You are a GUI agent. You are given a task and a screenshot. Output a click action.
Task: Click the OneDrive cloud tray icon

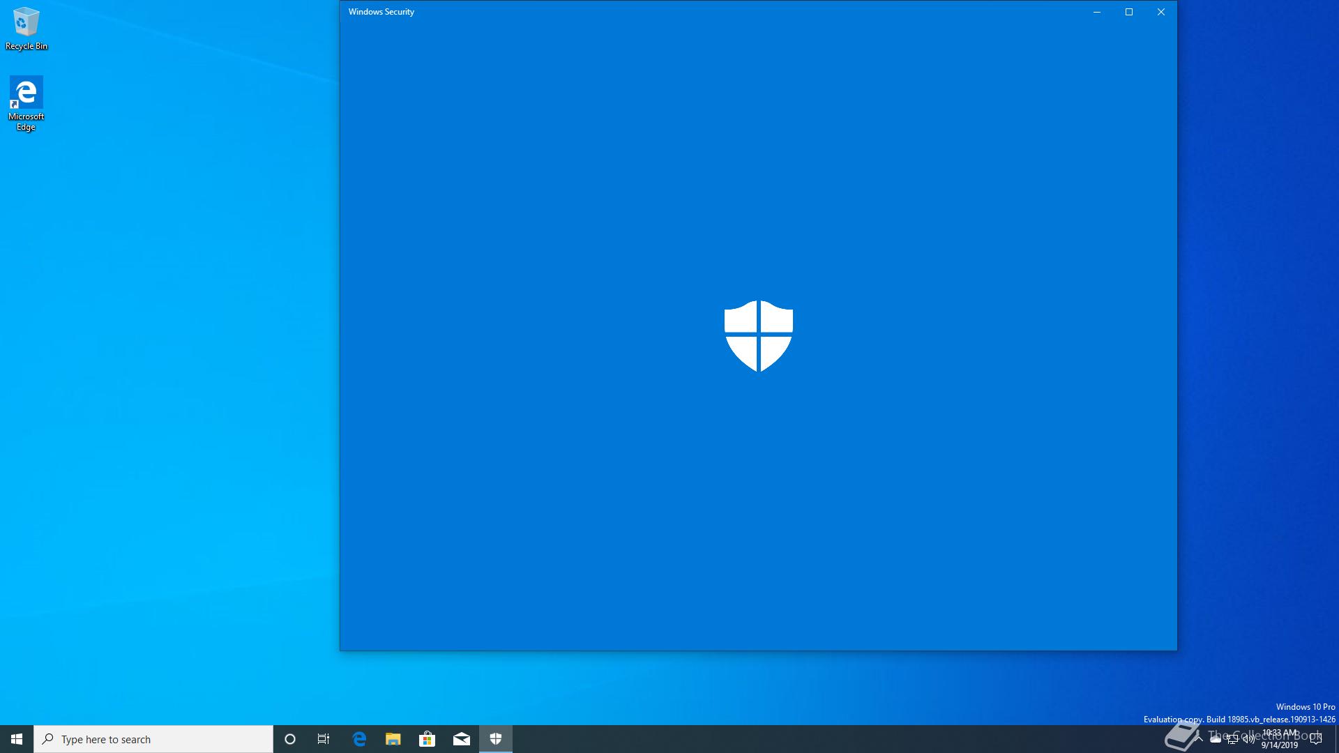[1216, 739]
